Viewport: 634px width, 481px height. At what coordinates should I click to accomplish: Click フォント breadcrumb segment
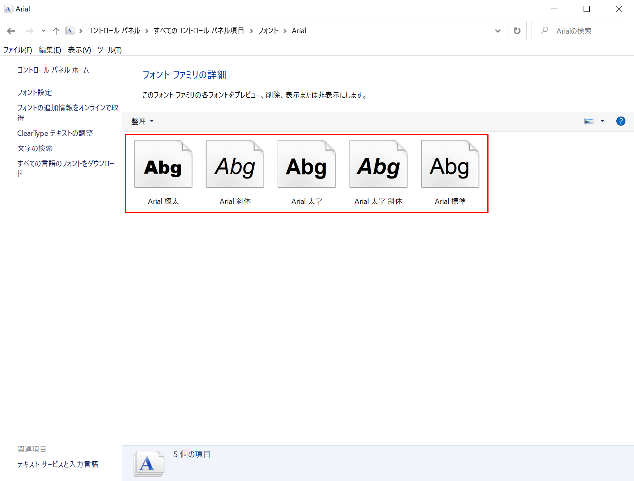[x=268, y=31]
